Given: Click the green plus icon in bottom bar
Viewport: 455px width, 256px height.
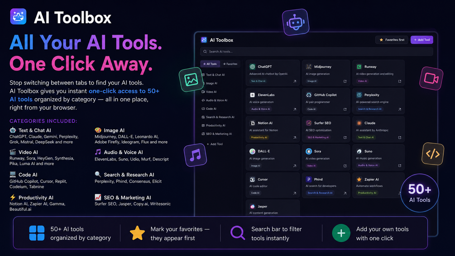Looking at the screenshot, I should (341, 233).
